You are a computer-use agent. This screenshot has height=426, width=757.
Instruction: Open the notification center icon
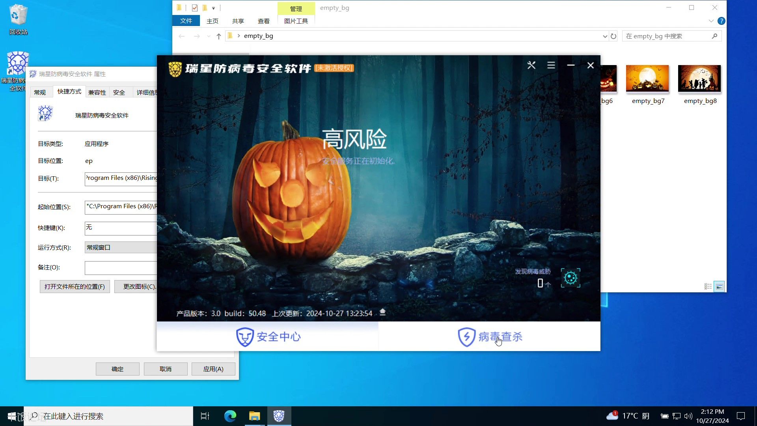741,416
